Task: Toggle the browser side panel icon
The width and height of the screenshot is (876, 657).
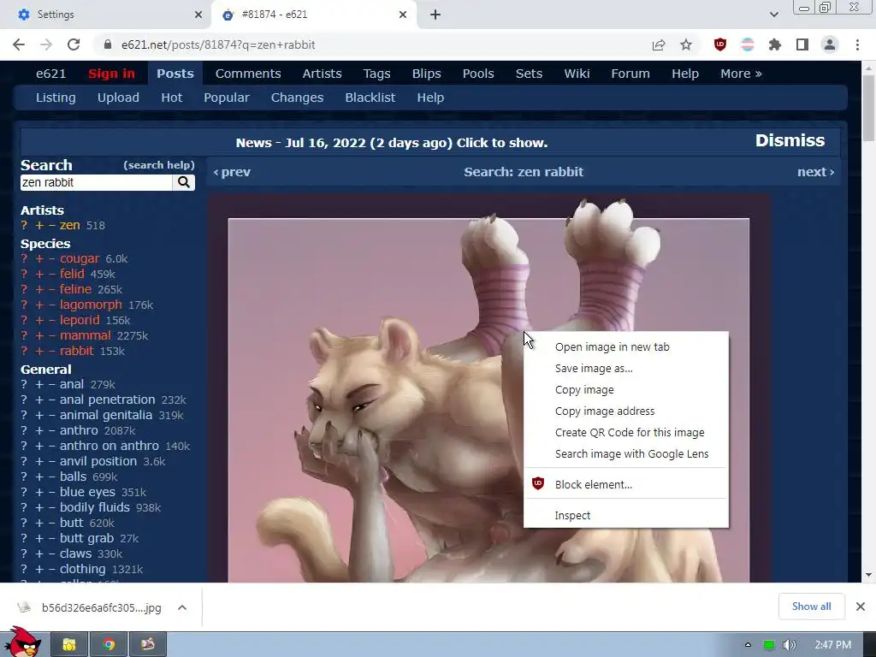Action: [802, 44]
